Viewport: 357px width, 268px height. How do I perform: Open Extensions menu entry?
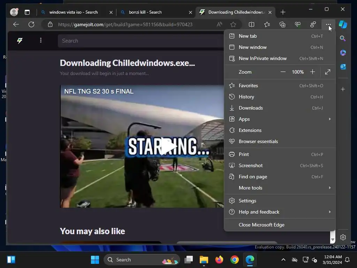tap(280, 131)
